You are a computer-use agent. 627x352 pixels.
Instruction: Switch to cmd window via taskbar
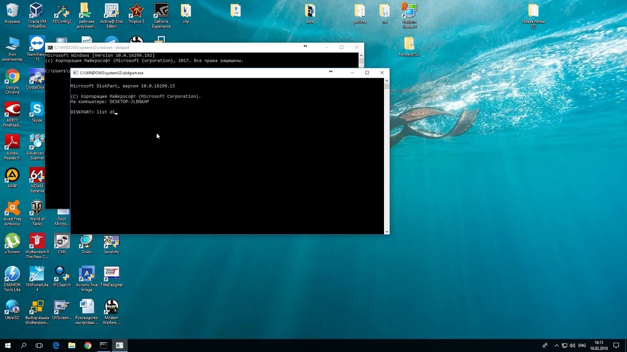[x=104, y=345]
